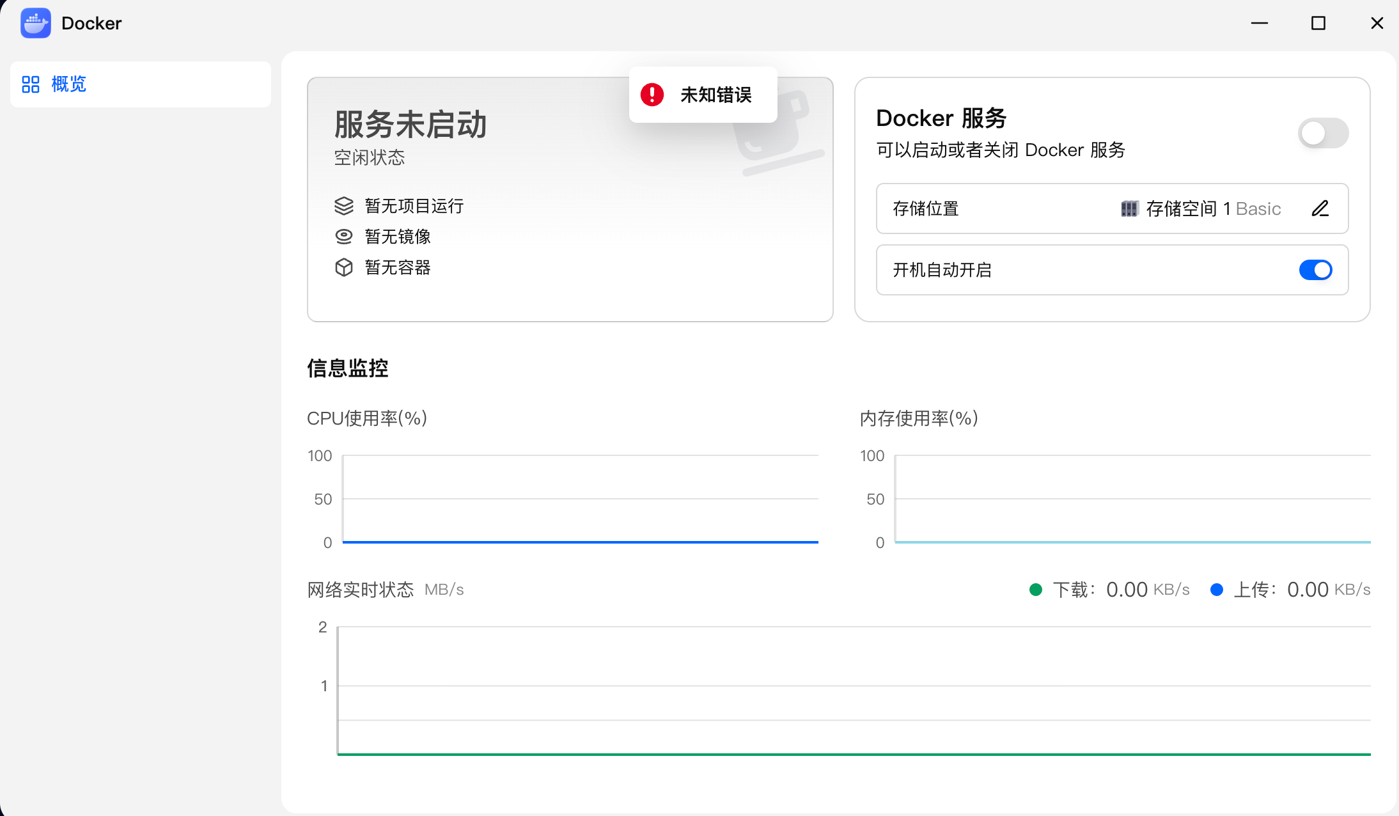Screen dimensions: 1399x816
Task: Disable the 开机自动开启 switch
Action: pyautogui.click(x=1315, y=270)
